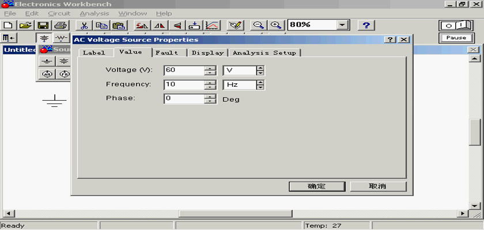Save the circuit with floppy icon
The image size is (484, 230).
pyautogui.click(x=44, y=25)
